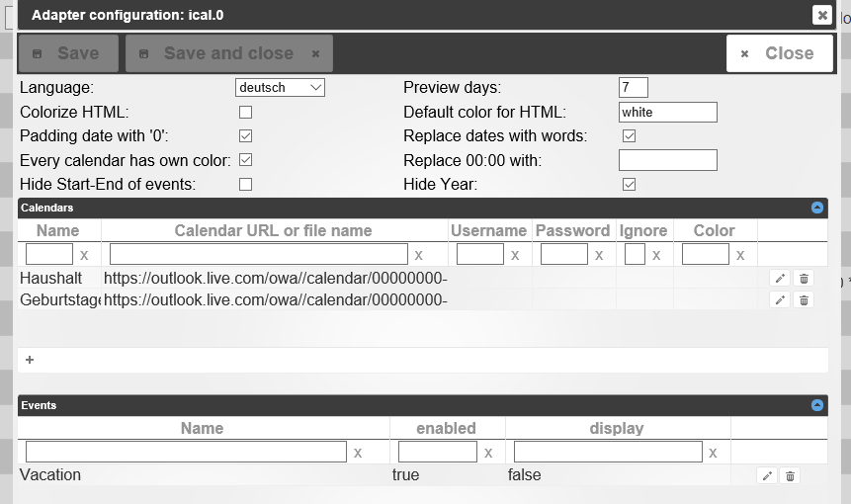Click the Default color for HTML field
Image resolution: width=851 pixels, height=504 pixels.
(667, 112)
